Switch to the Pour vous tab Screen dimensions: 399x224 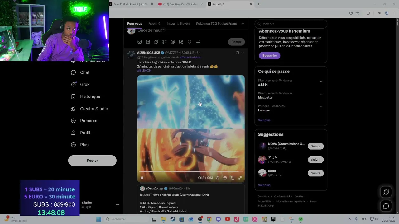point(134,24)
